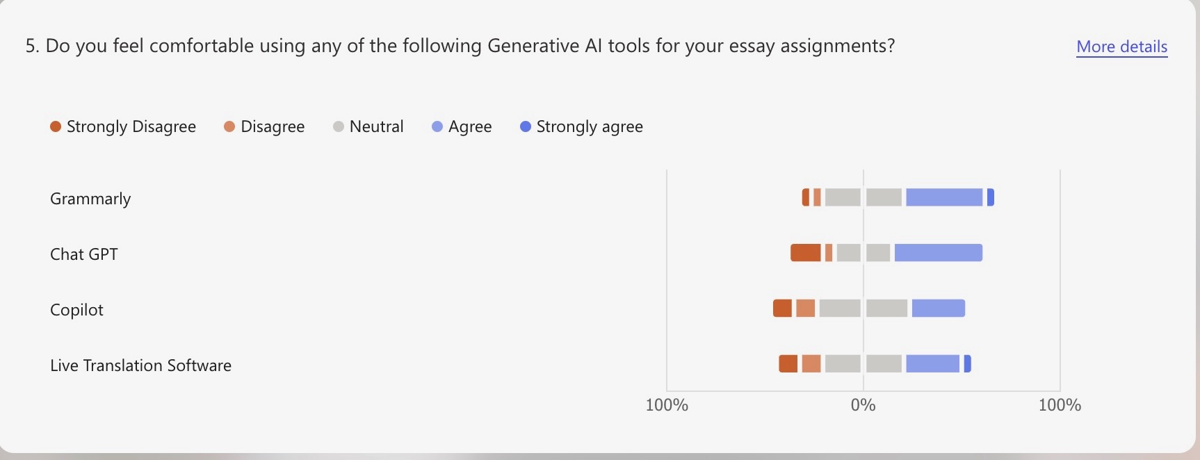This screenshot has height=460, width=1200.
Task: Select Copilot's Agree bar segment
Action: coord(938,308)
